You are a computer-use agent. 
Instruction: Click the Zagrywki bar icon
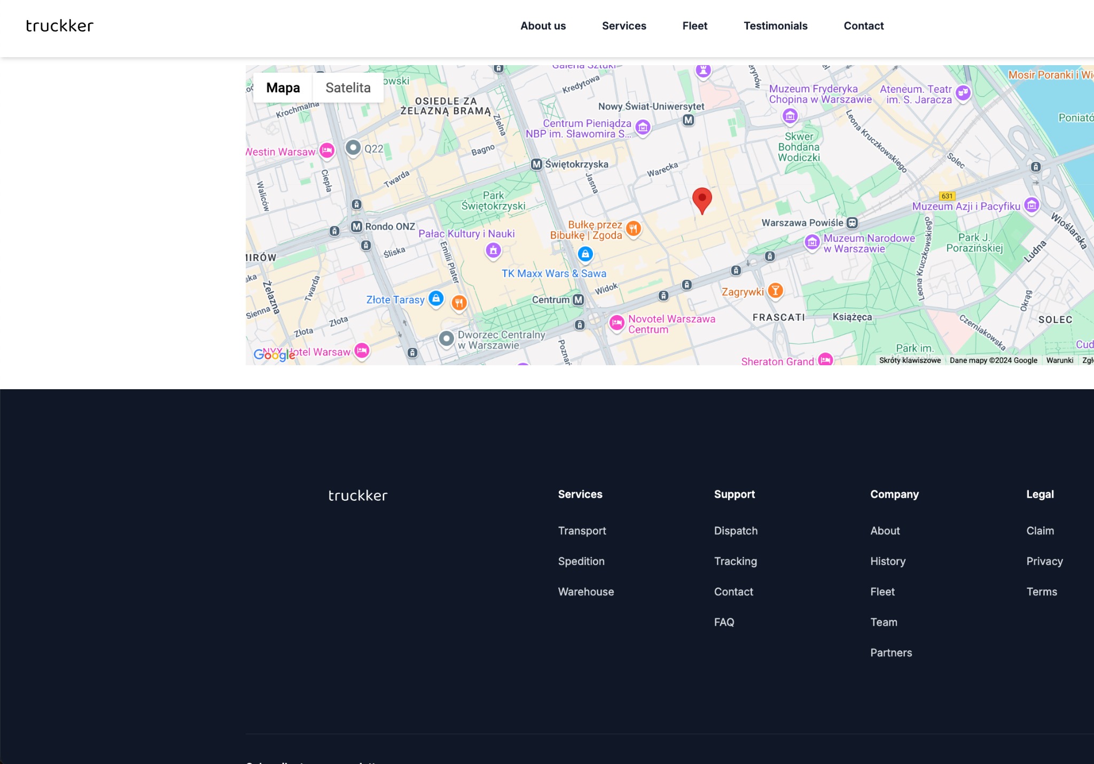(x=775, y=291)
